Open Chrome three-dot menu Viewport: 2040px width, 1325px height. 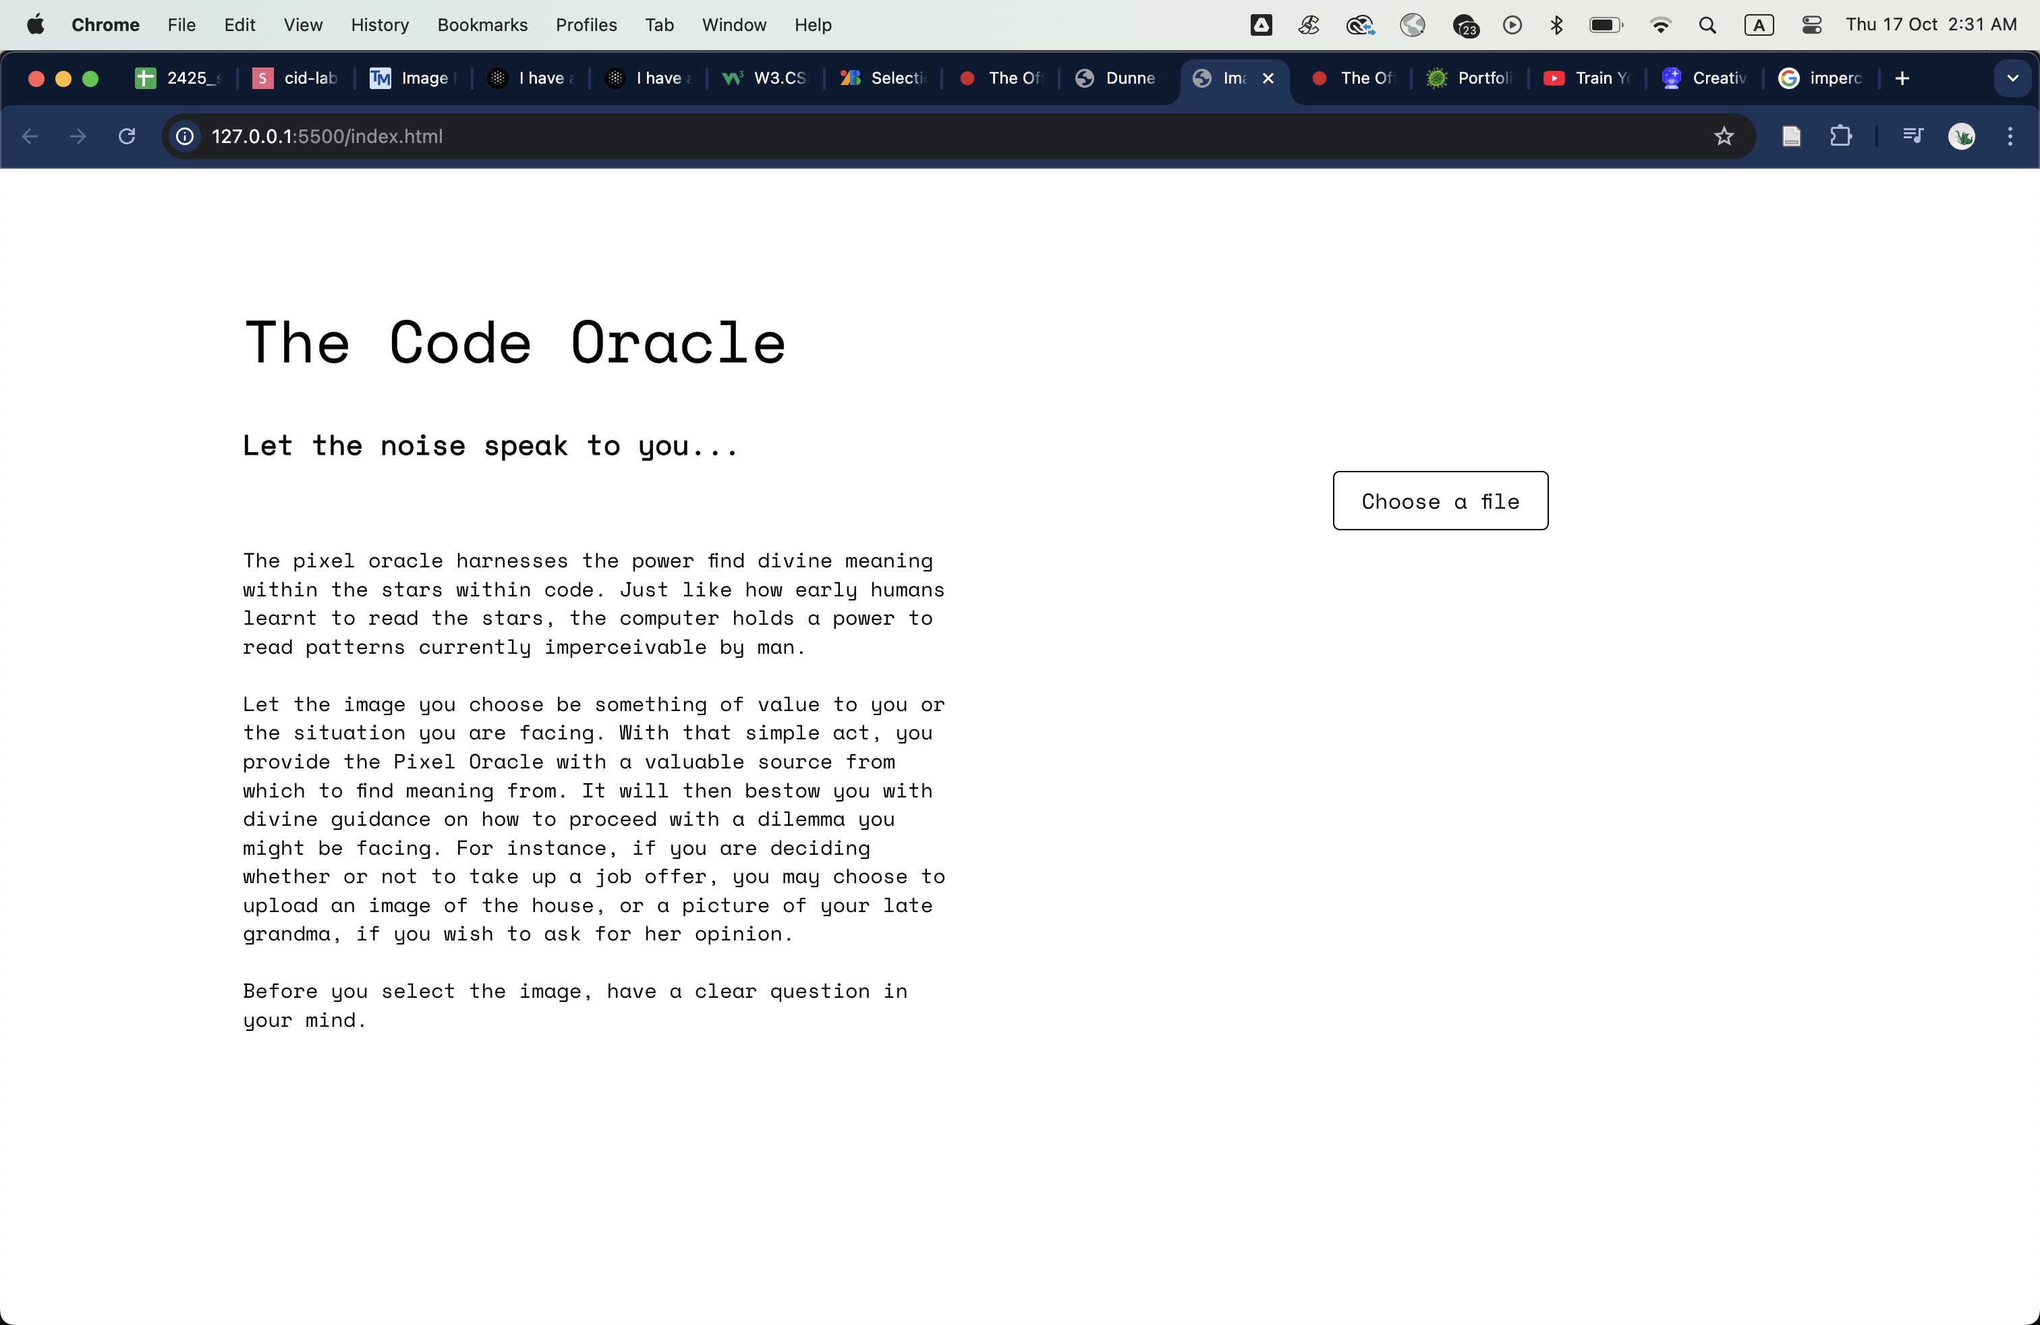[x=2010, y=136]
